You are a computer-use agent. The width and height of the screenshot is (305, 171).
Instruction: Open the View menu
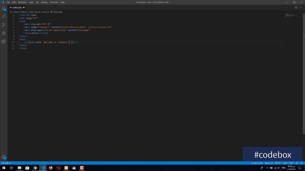31,2
